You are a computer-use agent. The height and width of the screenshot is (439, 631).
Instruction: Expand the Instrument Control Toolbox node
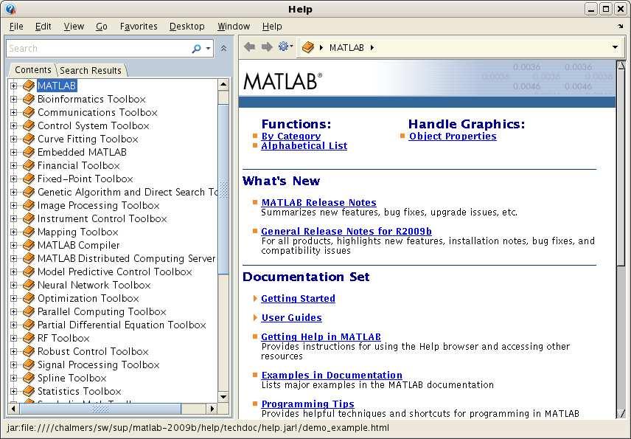tap(14, 218)
